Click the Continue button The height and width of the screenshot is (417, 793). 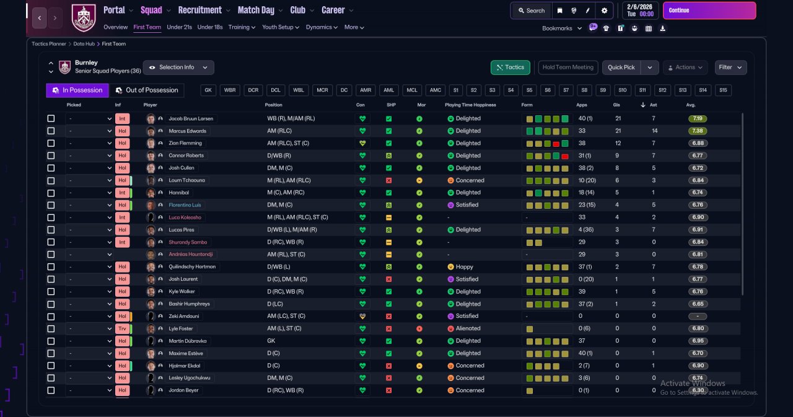(709, 11)
